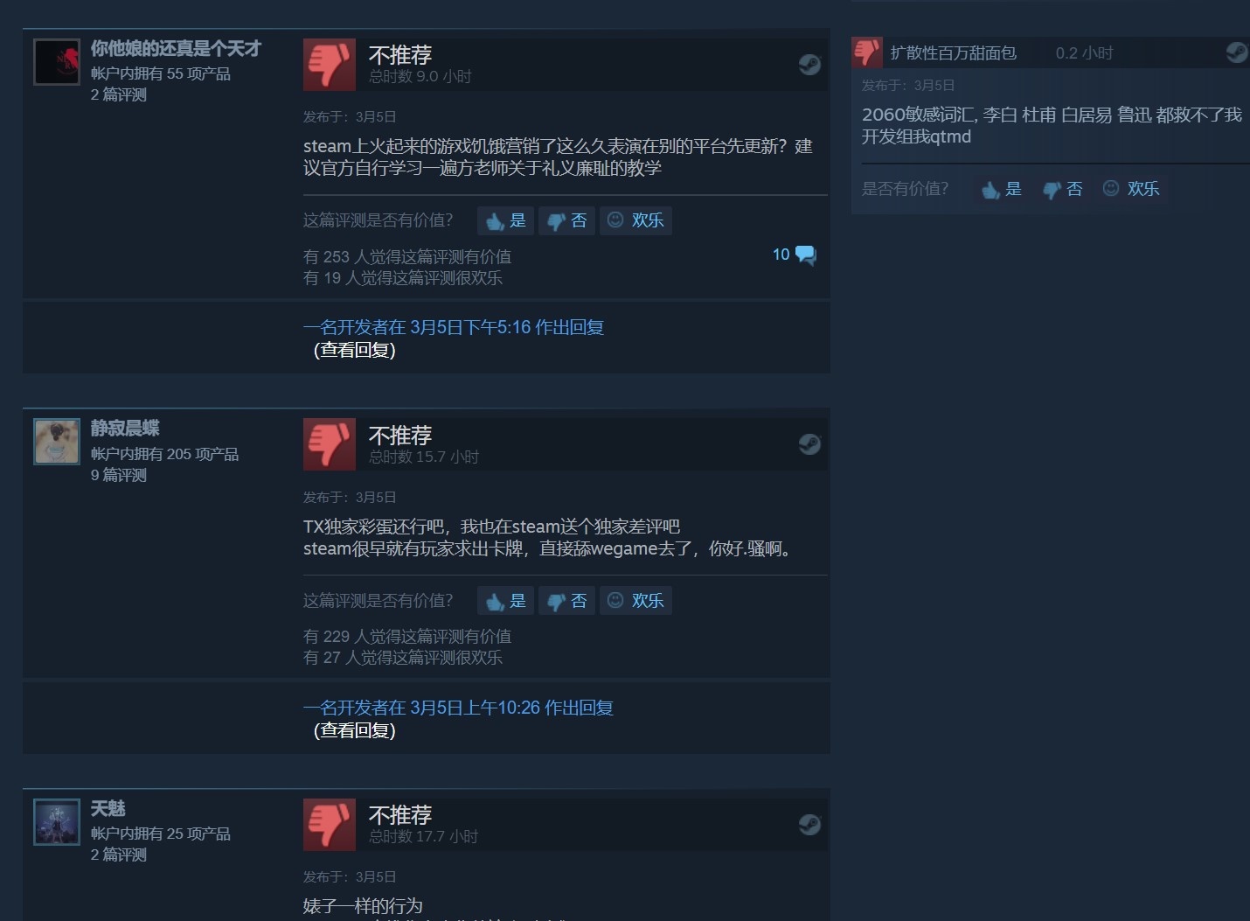
Task: Mark 扩散性百万甜面包 review as 欢乐
Action: point(1131,189)
